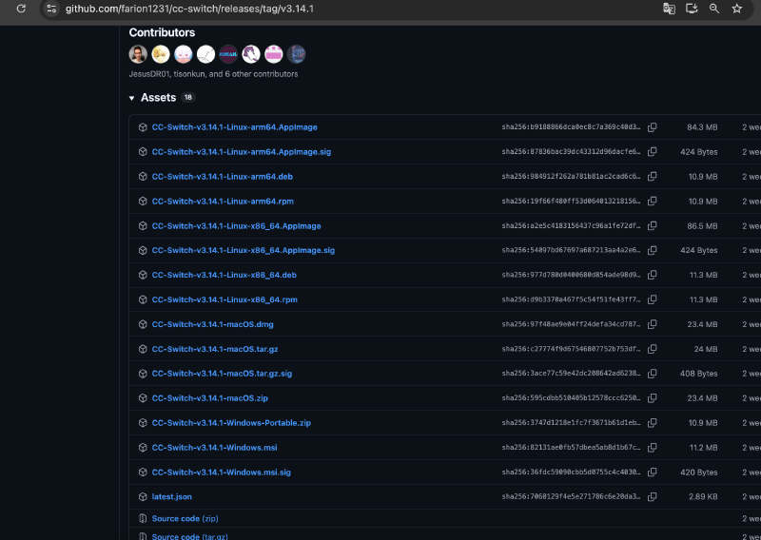This screenshot has height=540, width=761.
Task: Select the 84.3 MB size text
Action: (702, 127)
